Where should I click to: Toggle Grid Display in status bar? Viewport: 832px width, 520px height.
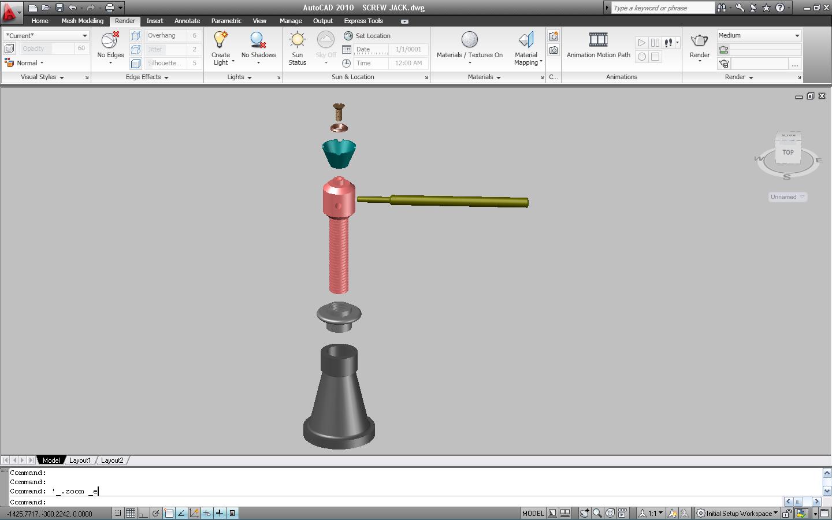click(x=130, y=513)
